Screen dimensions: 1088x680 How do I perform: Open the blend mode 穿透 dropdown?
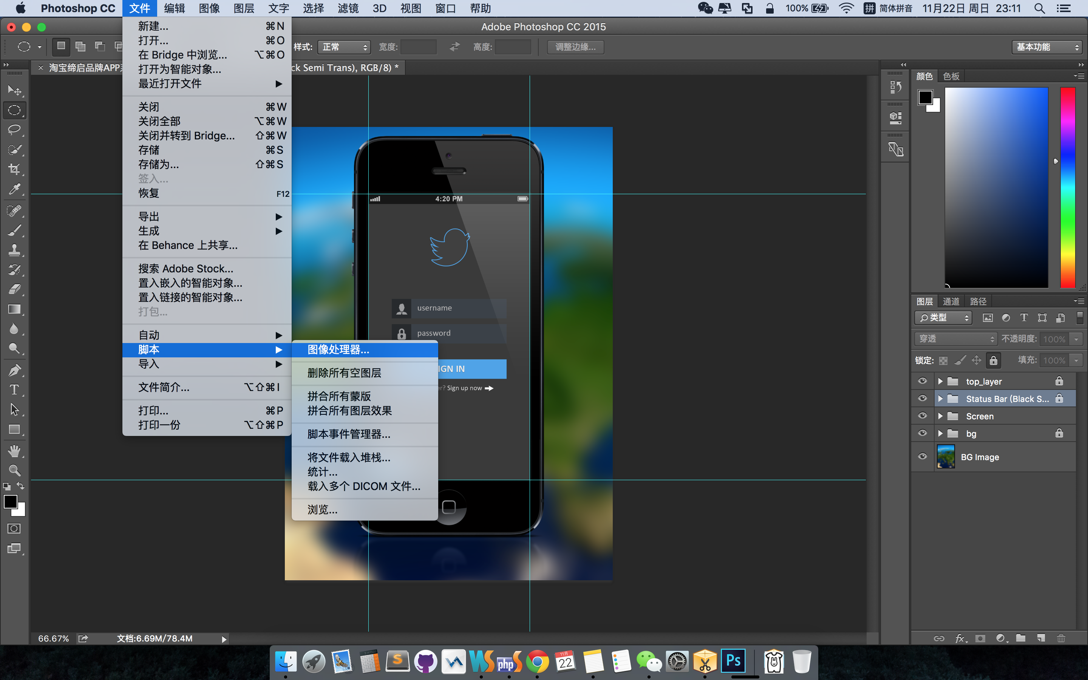[956, 338]
